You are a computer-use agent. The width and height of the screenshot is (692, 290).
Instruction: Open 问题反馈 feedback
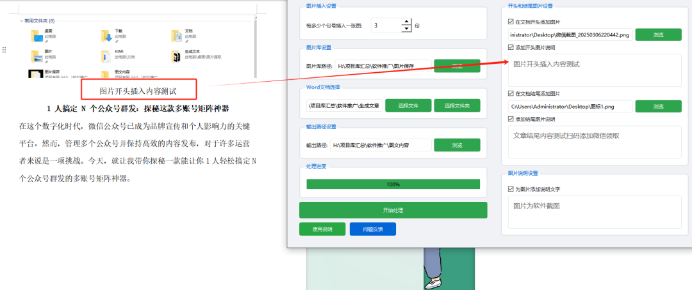coord(372,229)
